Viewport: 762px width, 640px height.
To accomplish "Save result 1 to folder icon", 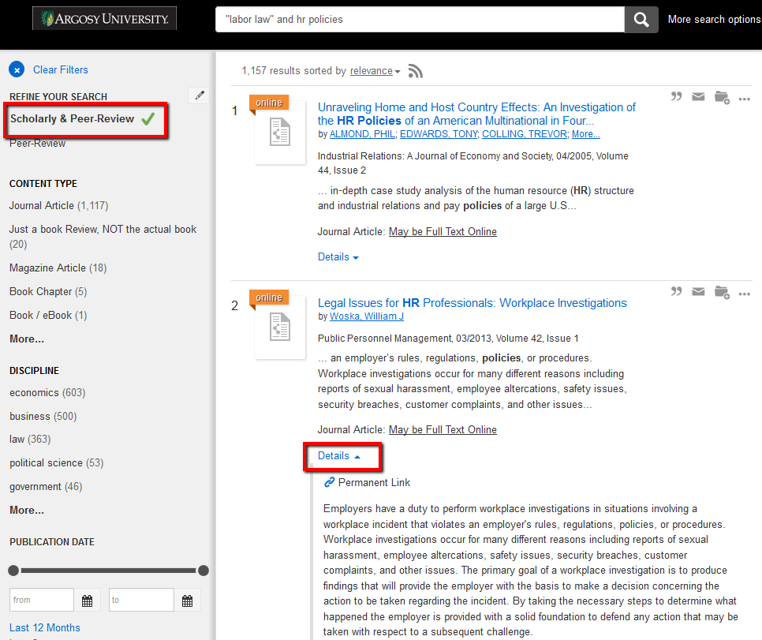I will coord(722,97).
